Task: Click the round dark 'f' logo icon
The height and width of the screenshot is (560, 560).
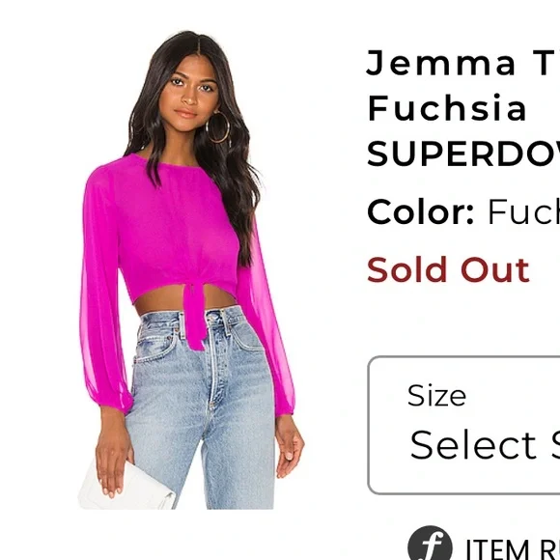Action: [430, 544]
